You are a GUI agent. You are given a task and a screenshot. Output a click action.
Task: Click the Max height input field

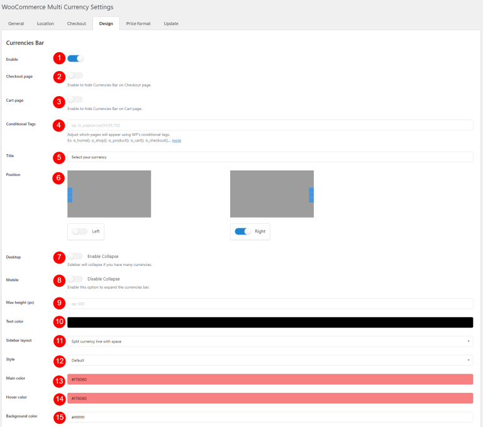tap(270, 303)
